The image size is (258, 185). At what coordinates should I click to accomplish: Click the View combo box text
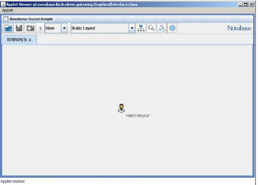tap(50, 28)
